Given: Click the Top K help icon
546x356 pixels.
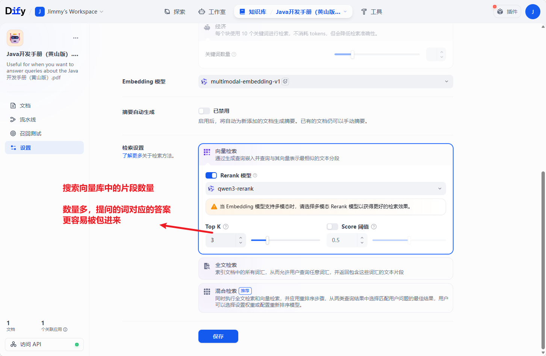Looking at the screenshot, I should tap(226, 227).
